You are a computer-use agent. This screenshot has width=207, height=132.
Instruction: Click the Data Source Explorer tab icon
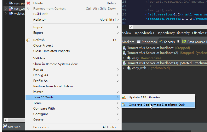point(184,42)
